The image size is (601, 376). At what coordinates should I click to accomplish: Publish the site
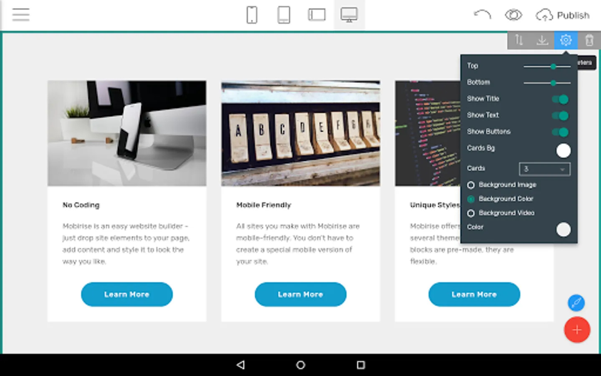coord(563,15)
